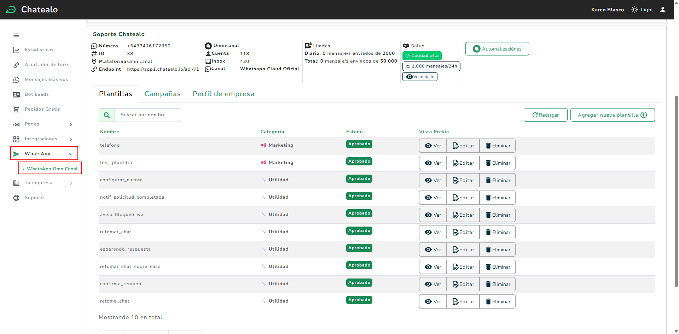679x334 pixels.
Task: Toggle the Light theme sun switch
Action: coord(635,10)
